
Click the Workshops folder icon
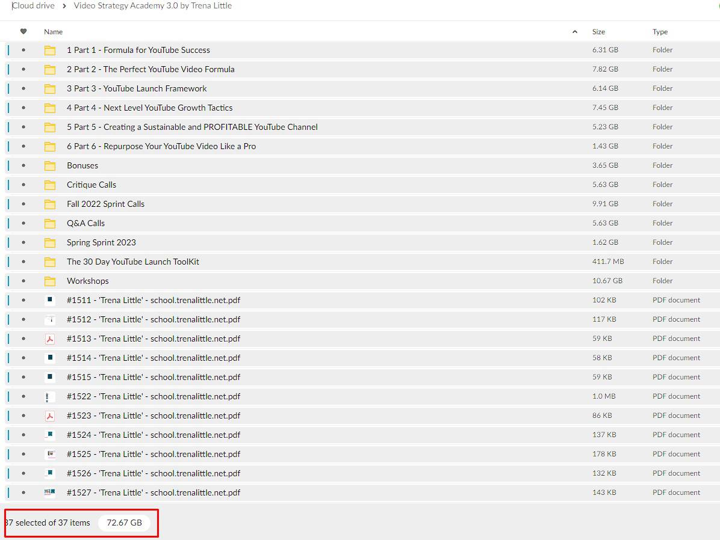coord(50,281)
